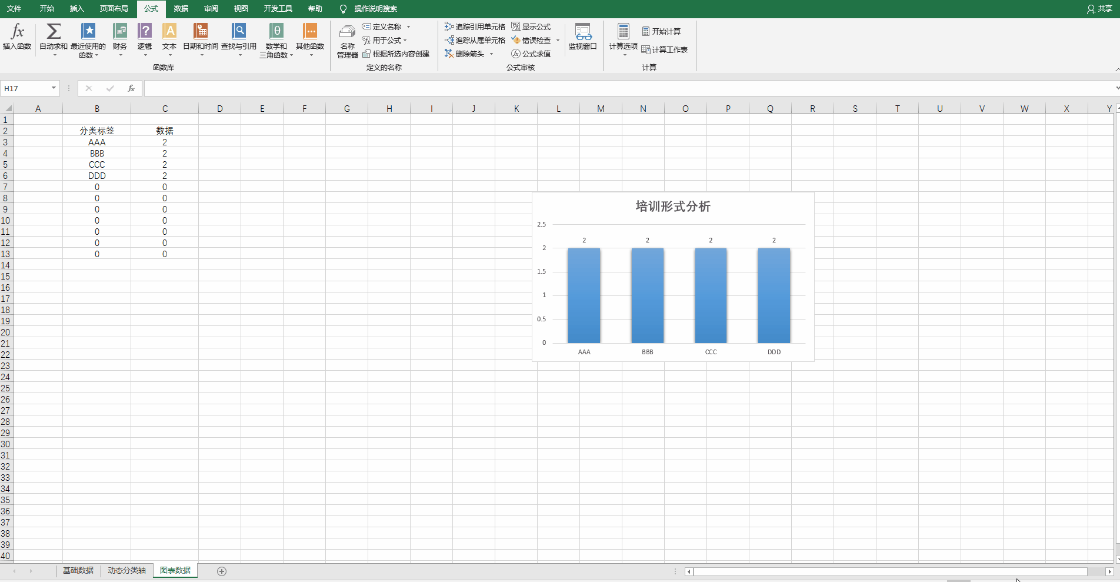Open Math and Trig (数学和三角函数) functions
Image resolution: width=1120 pixels, height=582 pixels.
tap(276, 40)
